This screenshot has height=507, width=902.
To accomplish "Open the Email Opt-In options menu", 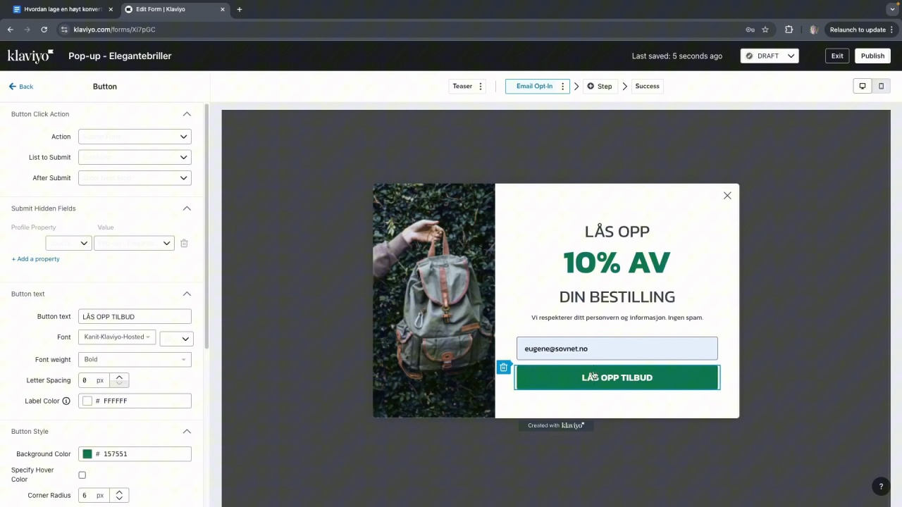I will (562, 87).
